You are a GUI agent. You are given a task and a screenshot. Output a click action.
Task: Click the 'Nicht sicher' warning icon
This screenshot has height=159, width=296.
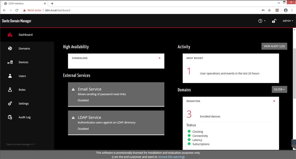pyautogui.click(x=24, y=10)
